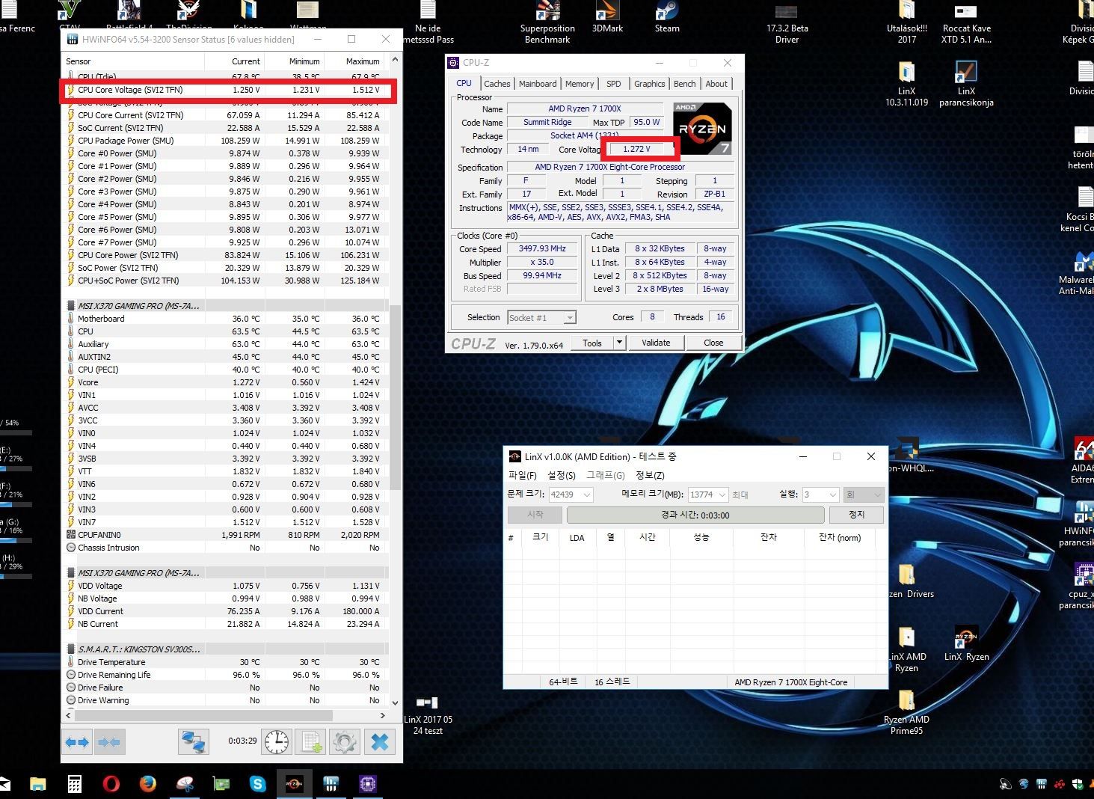The image size is (1094, 799).
Task: Open LinX 설정(S) menu
Action: 562,475
